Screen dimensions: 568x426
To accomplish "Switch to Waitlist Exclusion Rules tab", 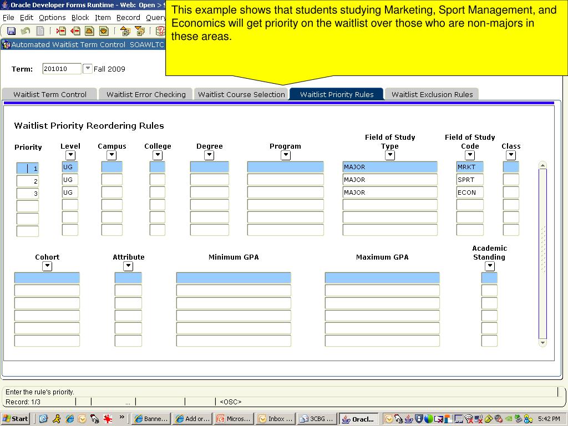I will (x=432, y=94).
